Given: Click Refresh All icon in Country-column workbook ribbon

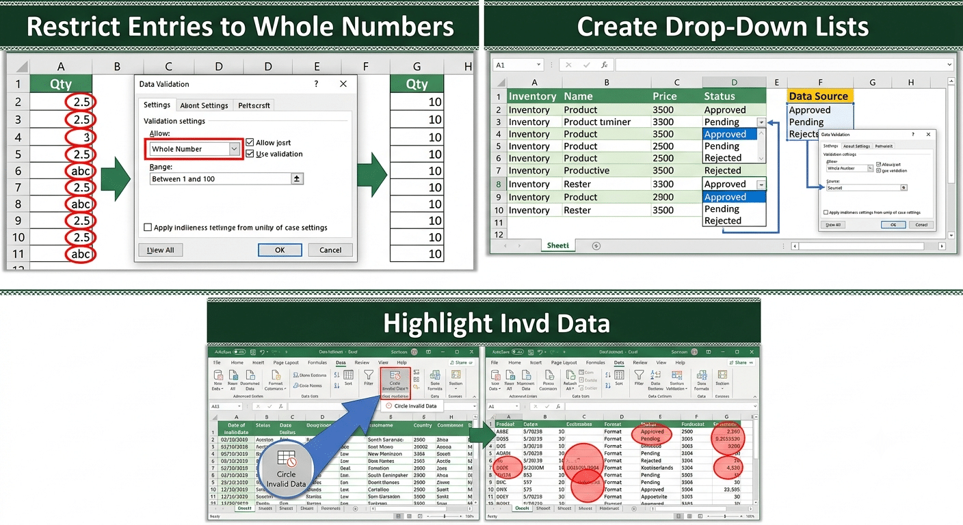Looking at the screenshot, I should [x=233, y=375].
